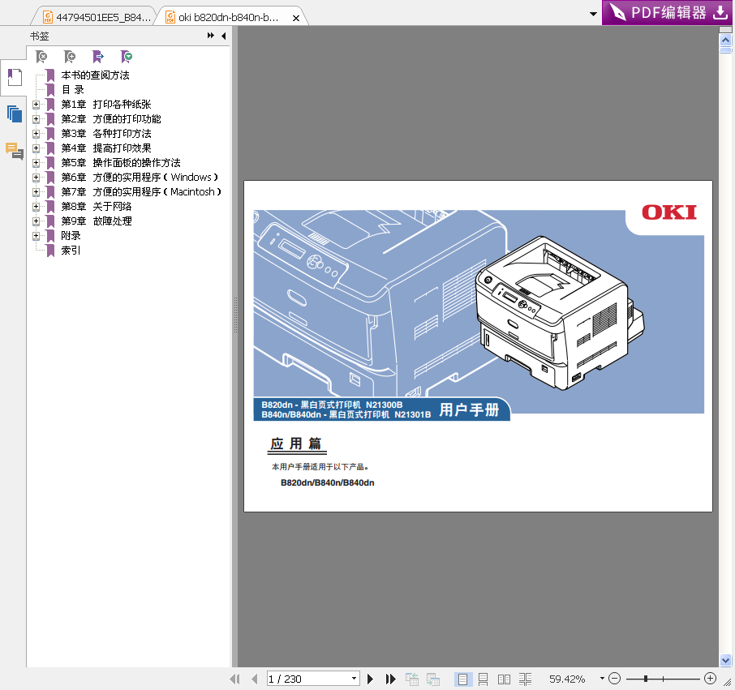
Task: Expand bookmarks panel with double-arrow icon
Action: [x=210, y=36]
